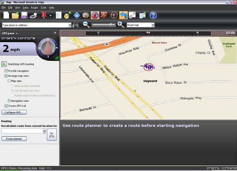The width and height of the screenshot is (237, 171).
Task: Click the 37°38'6"N 122°5'52"W coordinates
Action: point(18,39)
